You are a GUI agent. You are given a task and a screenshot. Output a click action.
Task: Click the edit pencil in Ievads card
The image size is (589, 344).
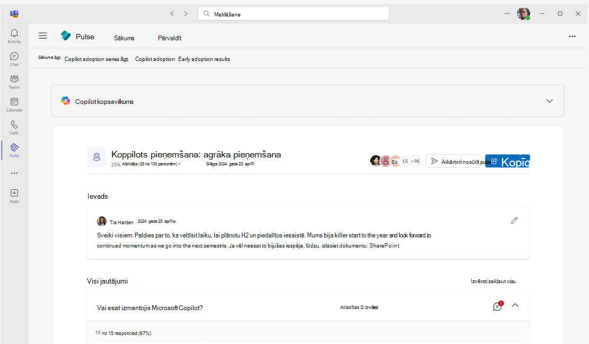514,220
